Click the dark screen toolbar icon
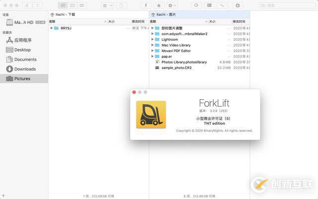This screenshot has height=199, width=318. click(209, 5)
